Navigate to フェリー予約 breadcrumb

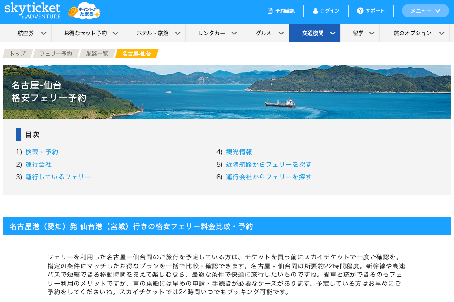point(56,54)
